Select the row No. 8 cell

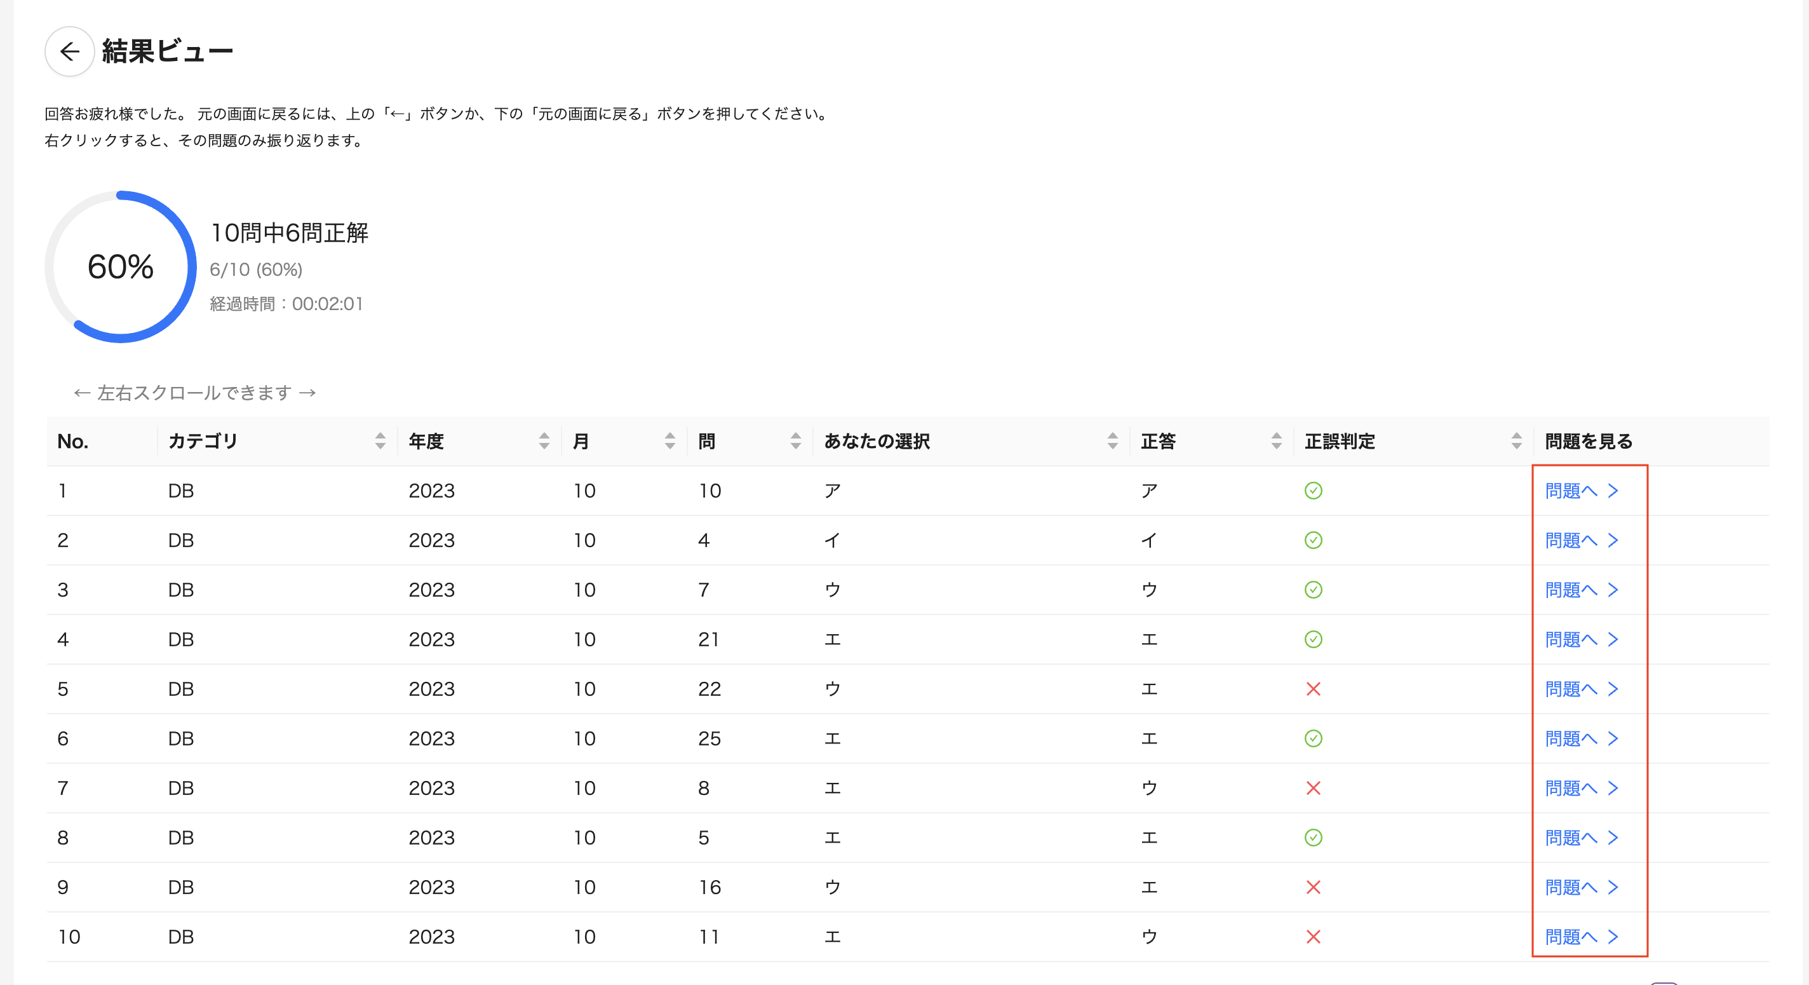click(64, 838)
